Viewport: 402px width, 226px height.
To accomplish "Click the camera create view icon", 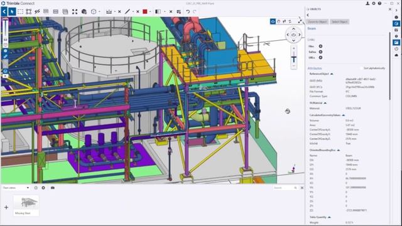I will coord(53,188).
